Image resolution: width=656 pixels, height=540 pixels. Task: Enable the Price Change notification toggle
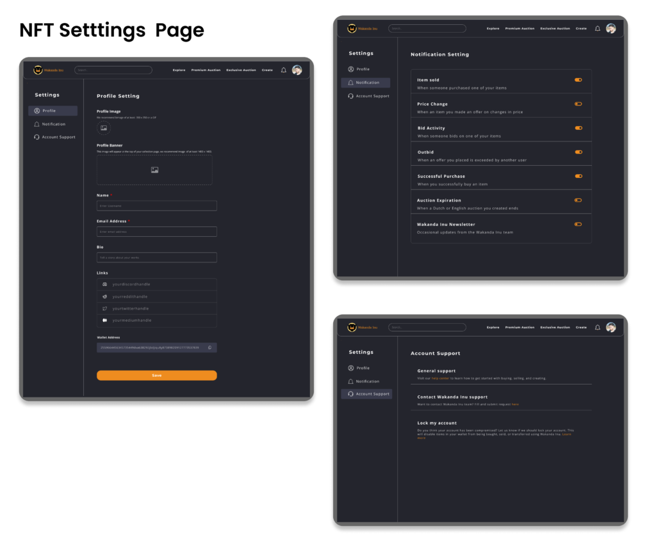[x=578, y=104]
